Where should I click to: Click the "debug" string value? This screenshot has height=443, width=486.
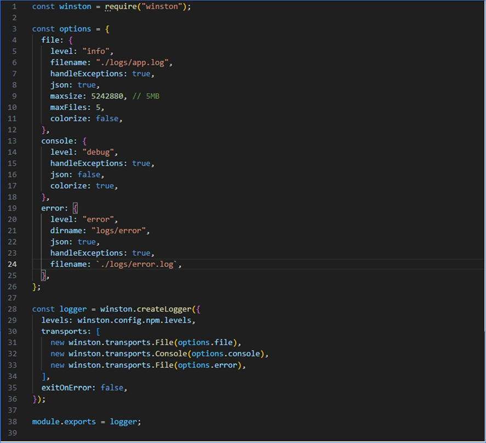(x=98, y=152)
